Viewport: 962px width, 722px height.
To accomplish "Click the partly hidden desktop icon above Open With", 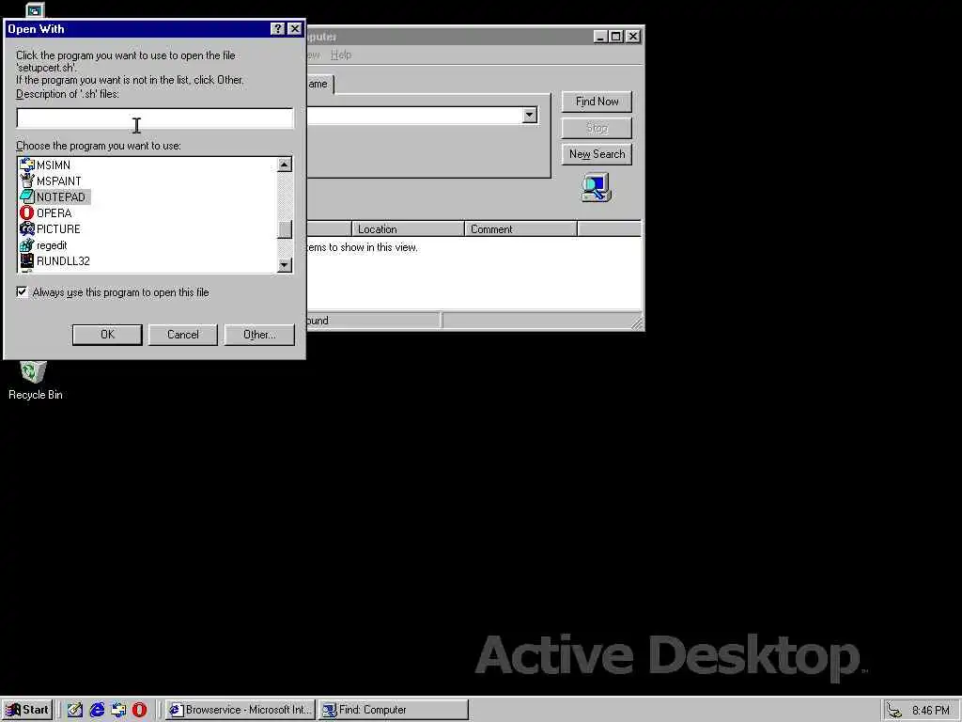I will [35, 10].
